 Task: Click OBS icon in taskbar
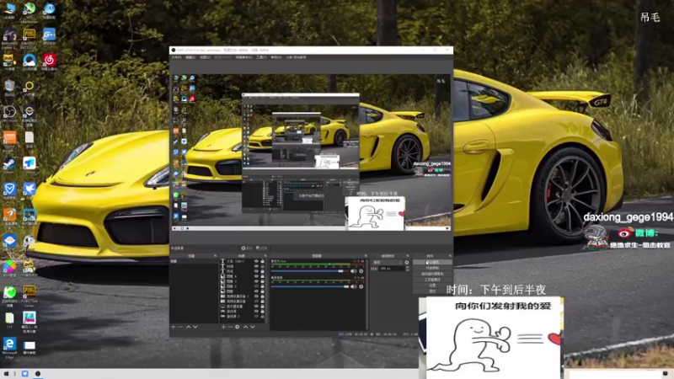point(38,374)
